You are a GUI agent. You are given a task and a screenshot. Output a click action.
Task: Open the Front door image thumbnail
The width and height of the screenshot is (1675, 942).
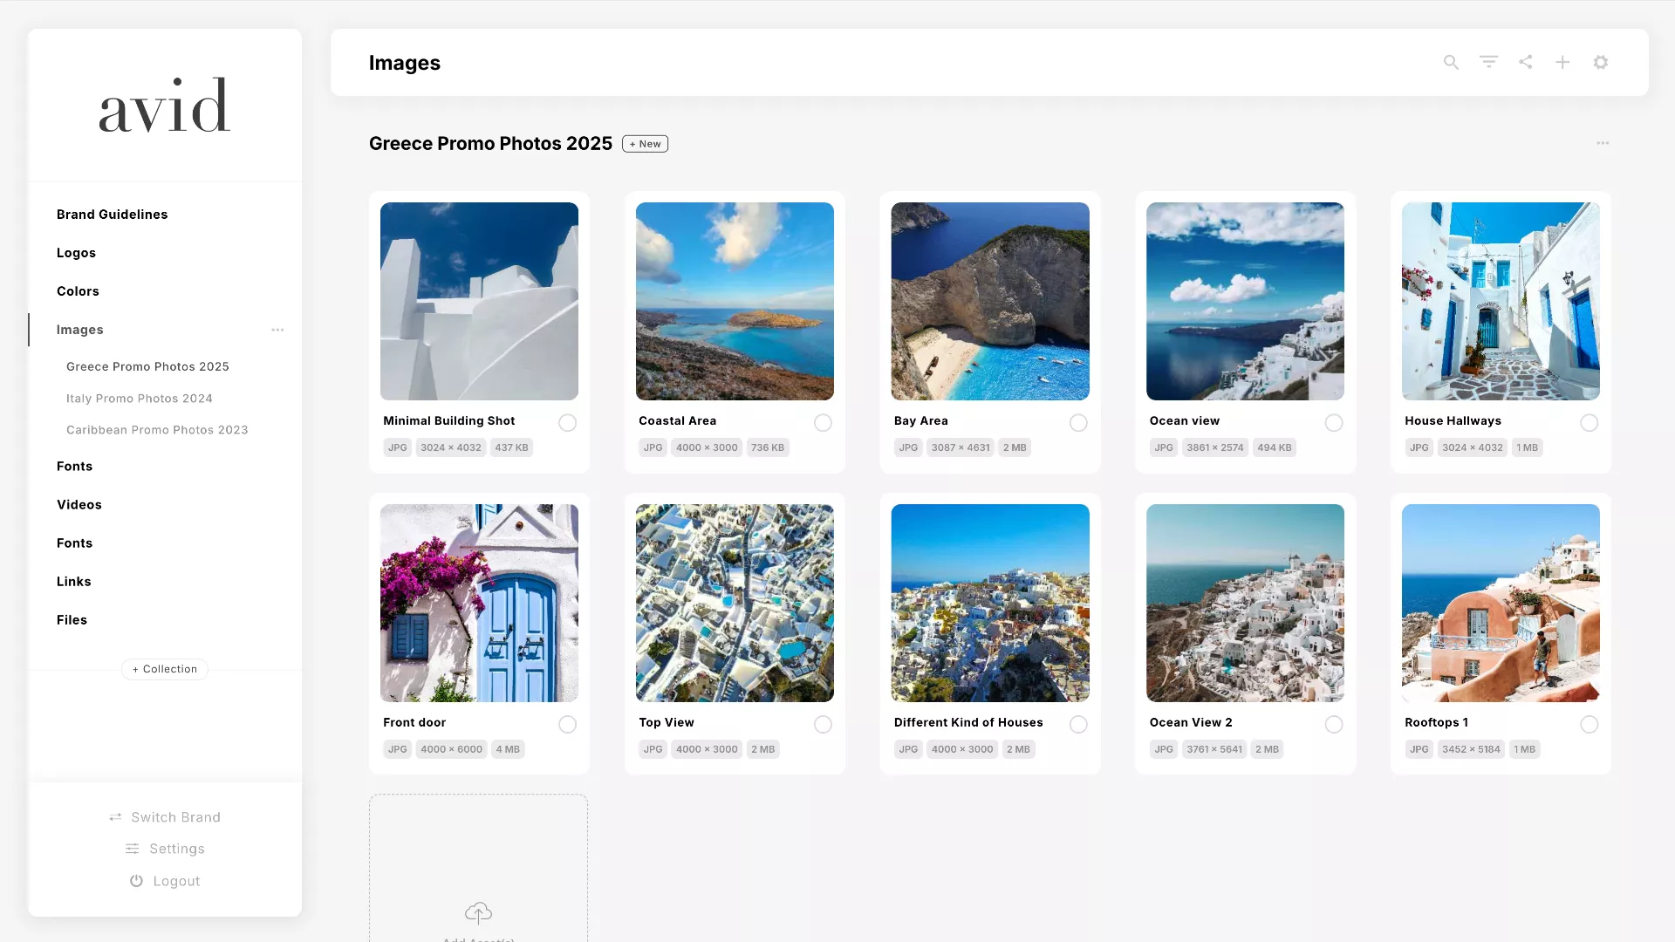click(x=479, y=603)
